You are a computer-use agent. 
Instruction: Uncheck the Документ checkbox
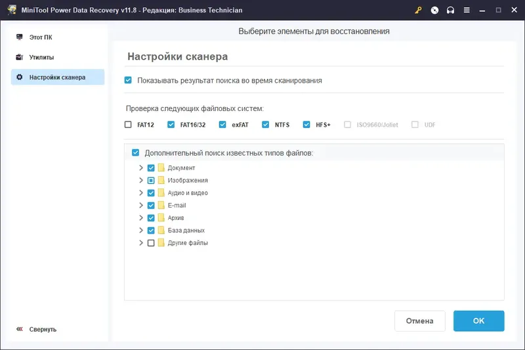pyautogui.click(x=151, y=168)
